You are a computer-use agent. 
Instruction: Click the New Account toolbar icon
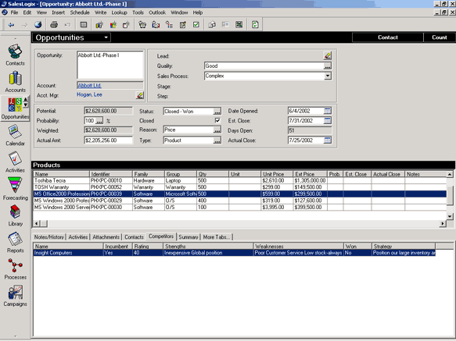coord(99,25)
